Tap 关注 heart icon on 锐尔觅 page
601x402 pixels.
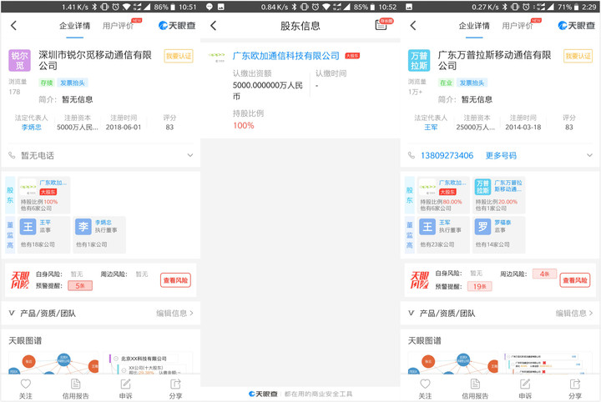[x=26, y=384]
